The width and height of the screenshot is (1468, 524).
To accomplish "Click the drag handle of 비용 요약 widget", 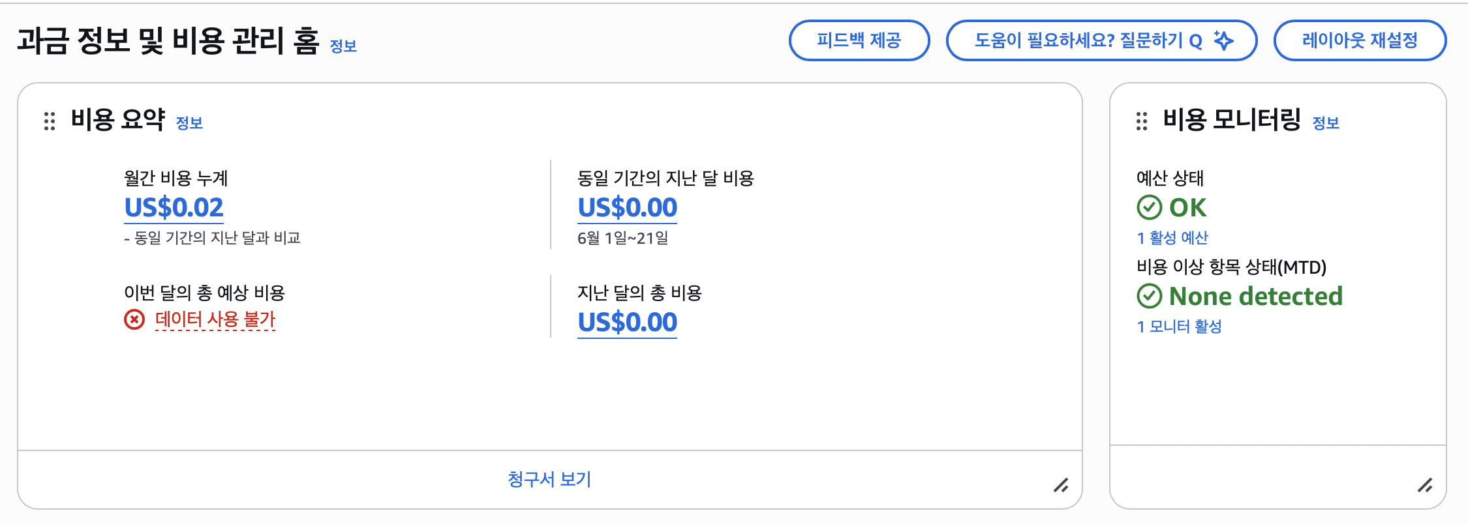I will point(50,121).
